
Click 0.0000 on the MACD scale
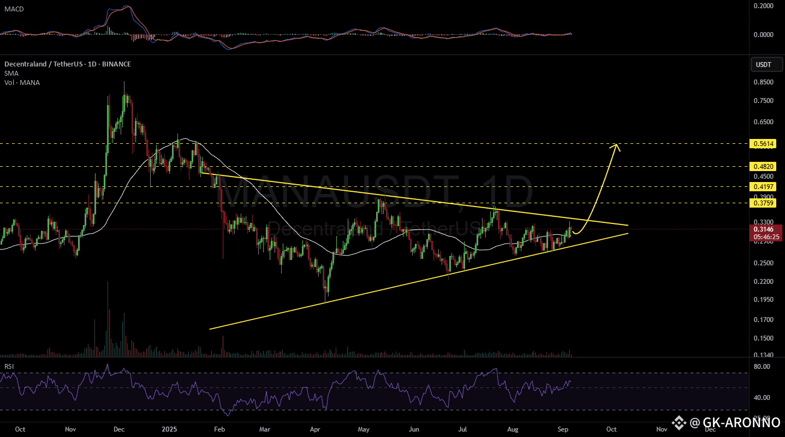click(764, 35)
